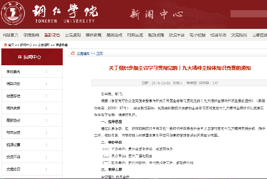Image resolution: width=267 pixels, height=179 pixels.
Task: Click the red article title heading
Action: click(x=180, y=68)
